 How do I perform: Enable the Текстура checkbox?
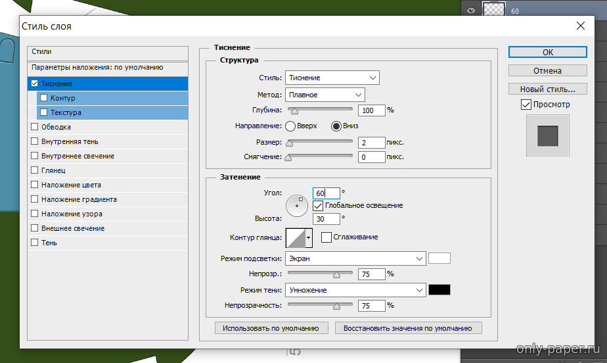pos(44,113)
